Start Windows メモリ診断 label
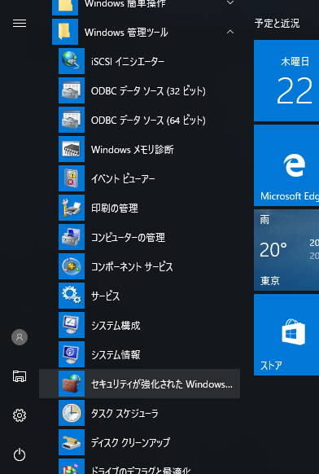The width and height of the screenshot is (319, 474). click(133, 149)
